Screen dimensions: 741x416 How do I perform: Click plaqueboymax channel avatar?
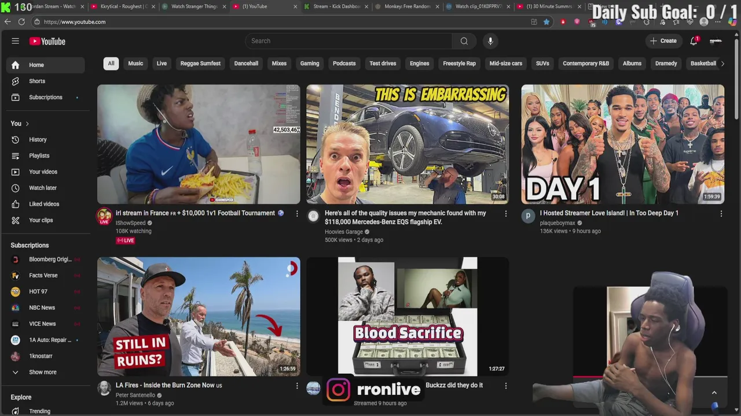[528, 216]
